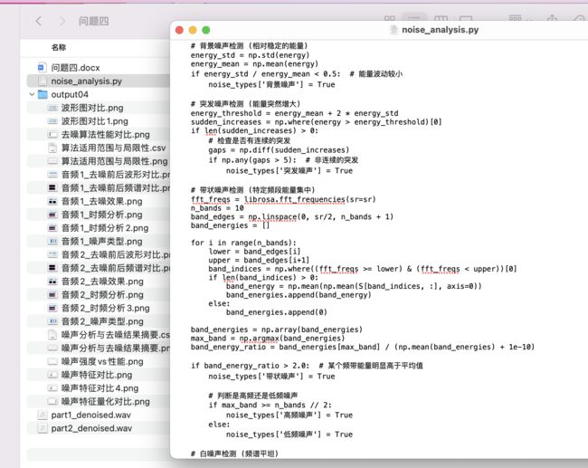Click the 'gaps = np.diff(sudden_increases)' code line
588x468 pixels.
click(x=279, y=150)
